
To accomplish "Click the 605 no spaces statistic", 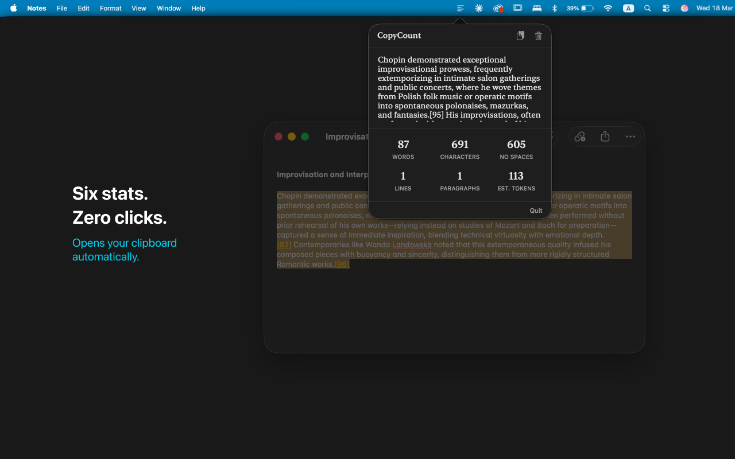I will [x=516, y=150].
